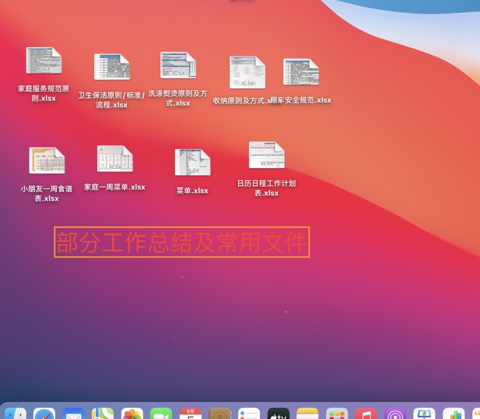Image resolution: width=480 pixels, height=419 pixels.
Task: Open the Apple TV app in Dock
Action: pos(278,413)
